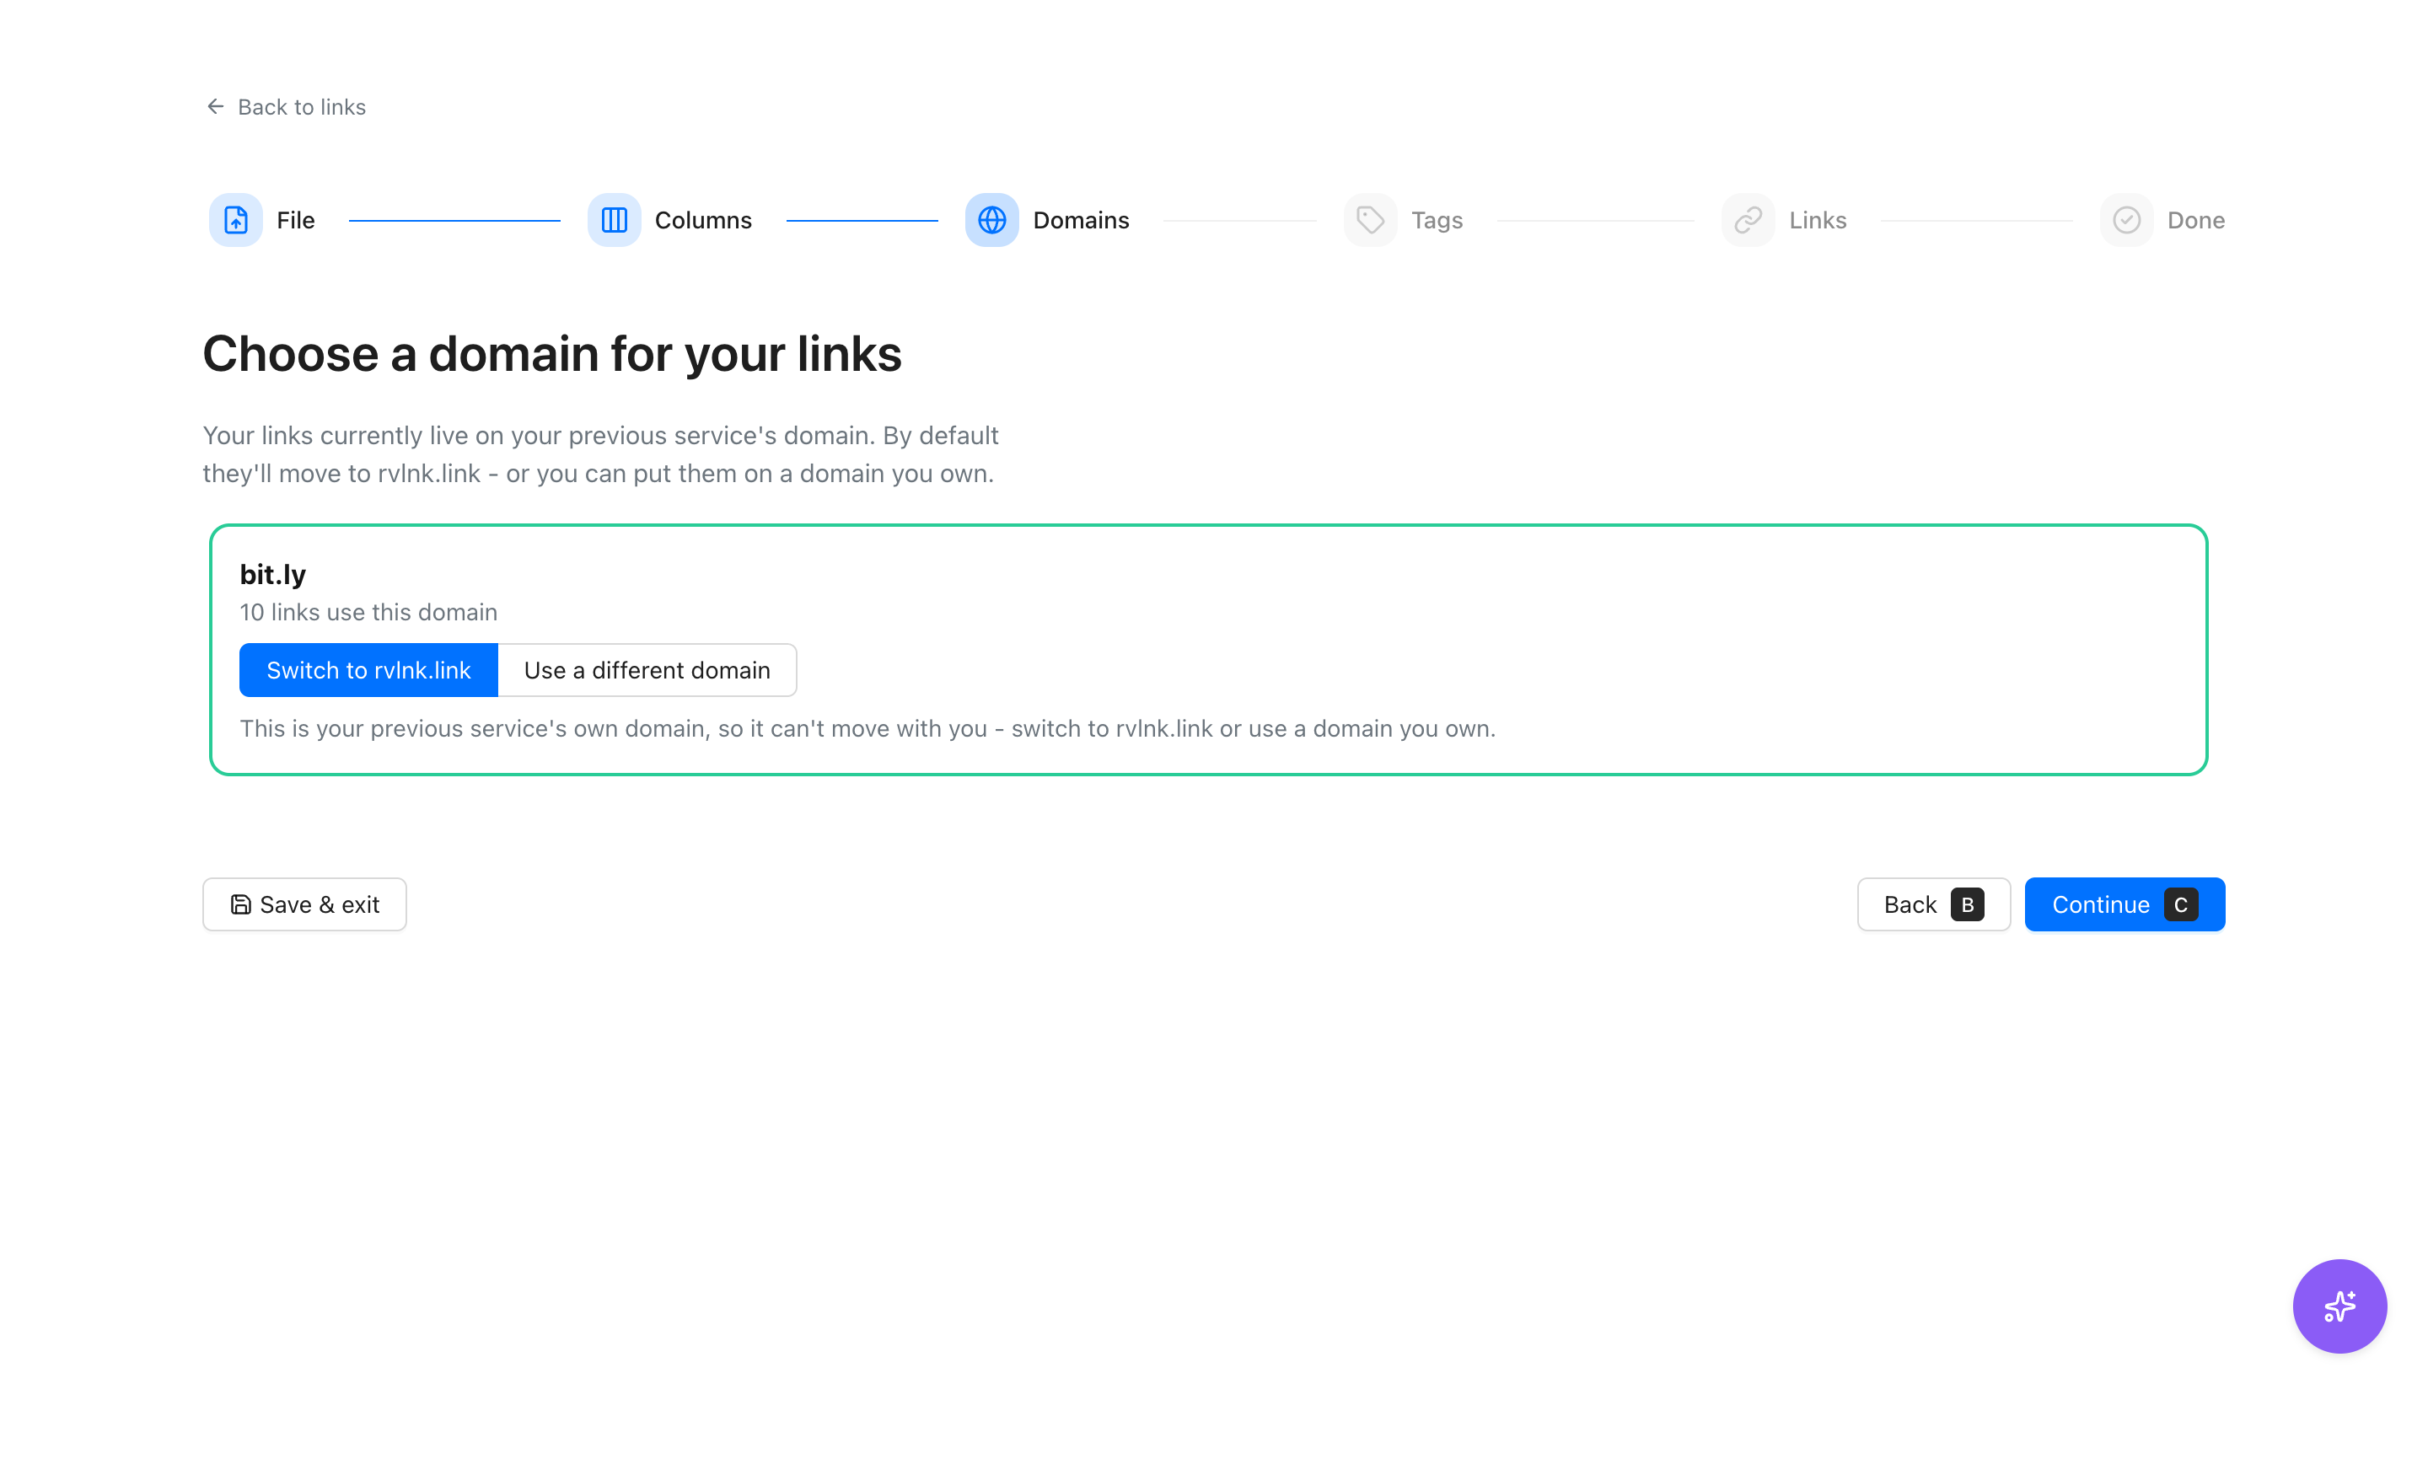Viewport: 2428px width, 1475px height.
Task: Select Use a different domain option
Action: tap(647, 670)
